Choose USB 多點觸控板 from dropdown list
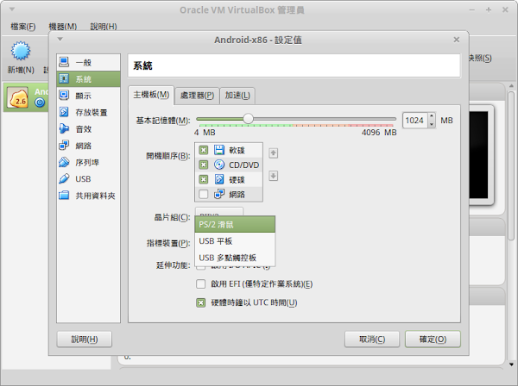 pyautogui.click(x=235, y=258)
